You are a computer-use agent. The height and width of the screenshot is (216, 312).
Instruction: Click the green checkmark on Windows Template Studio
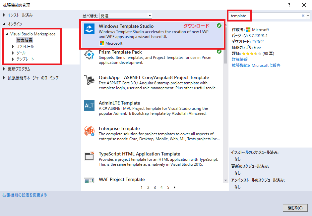(x=219, y=25)
